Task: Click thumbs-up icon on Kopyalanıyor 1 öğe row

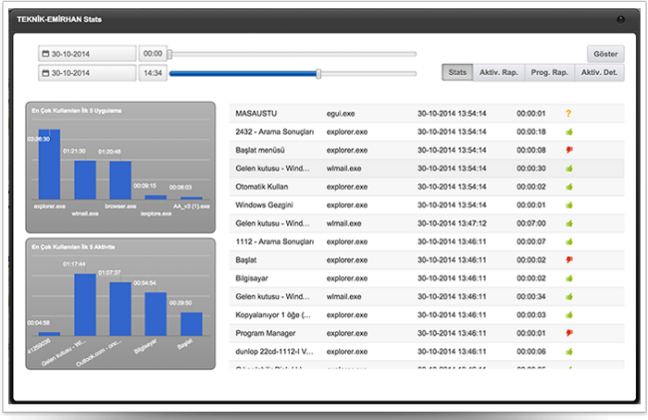Action: pyautogui.click(x=568, y=315)
